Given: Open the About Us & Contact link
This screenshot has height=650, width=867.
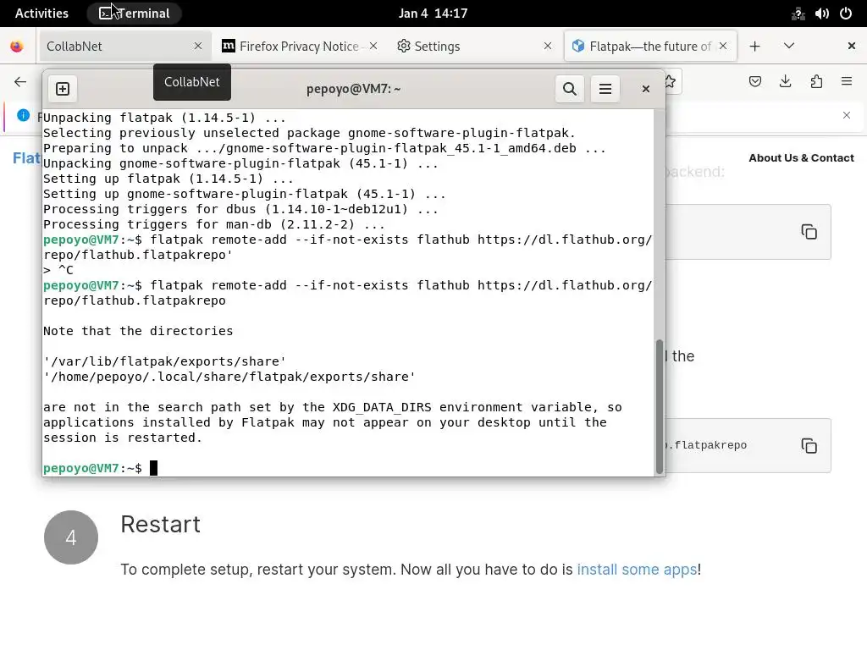Looking at the screenshot, I should click(801, 158).
